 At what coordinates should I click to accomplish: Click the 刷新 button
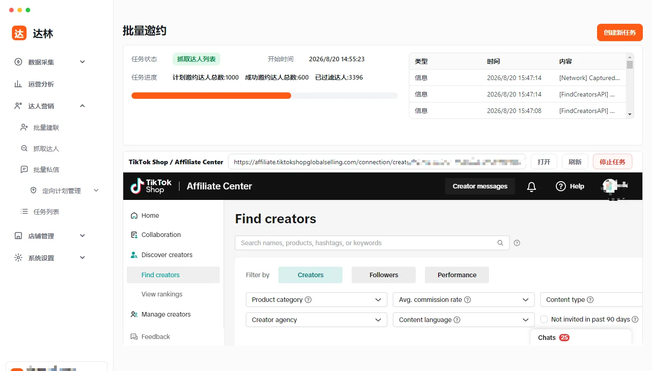(x=575, y=162)
